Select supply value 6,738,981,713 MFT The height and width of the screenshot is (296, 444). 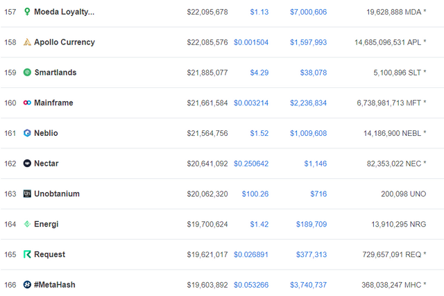coord(389,103)
